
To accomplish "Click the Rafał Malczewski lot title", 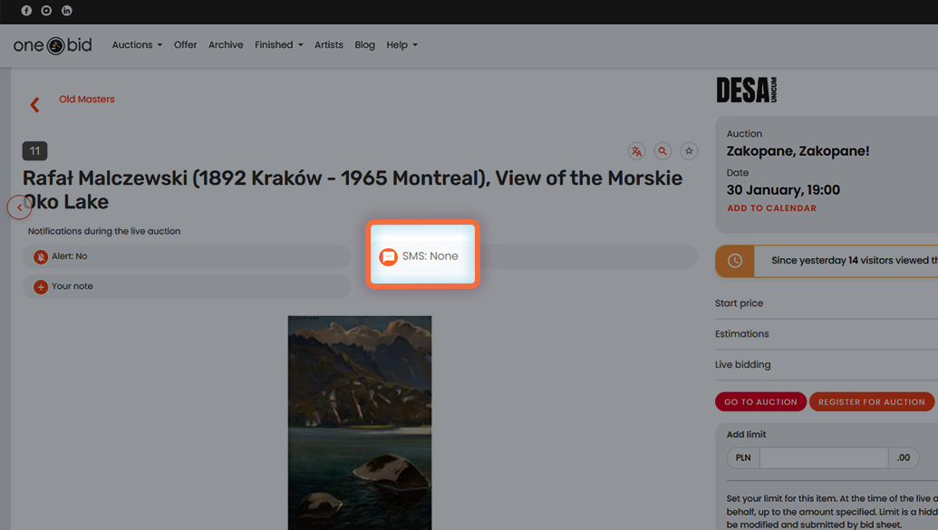I will (353, 190).
